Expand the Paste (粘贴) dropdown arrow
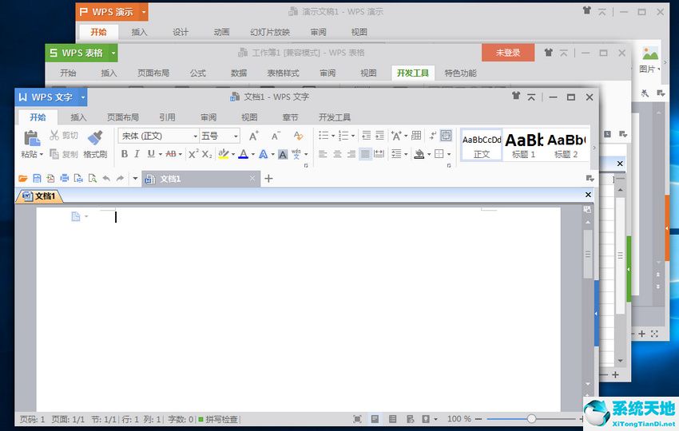The image size is (679, 431). [41, 155]
